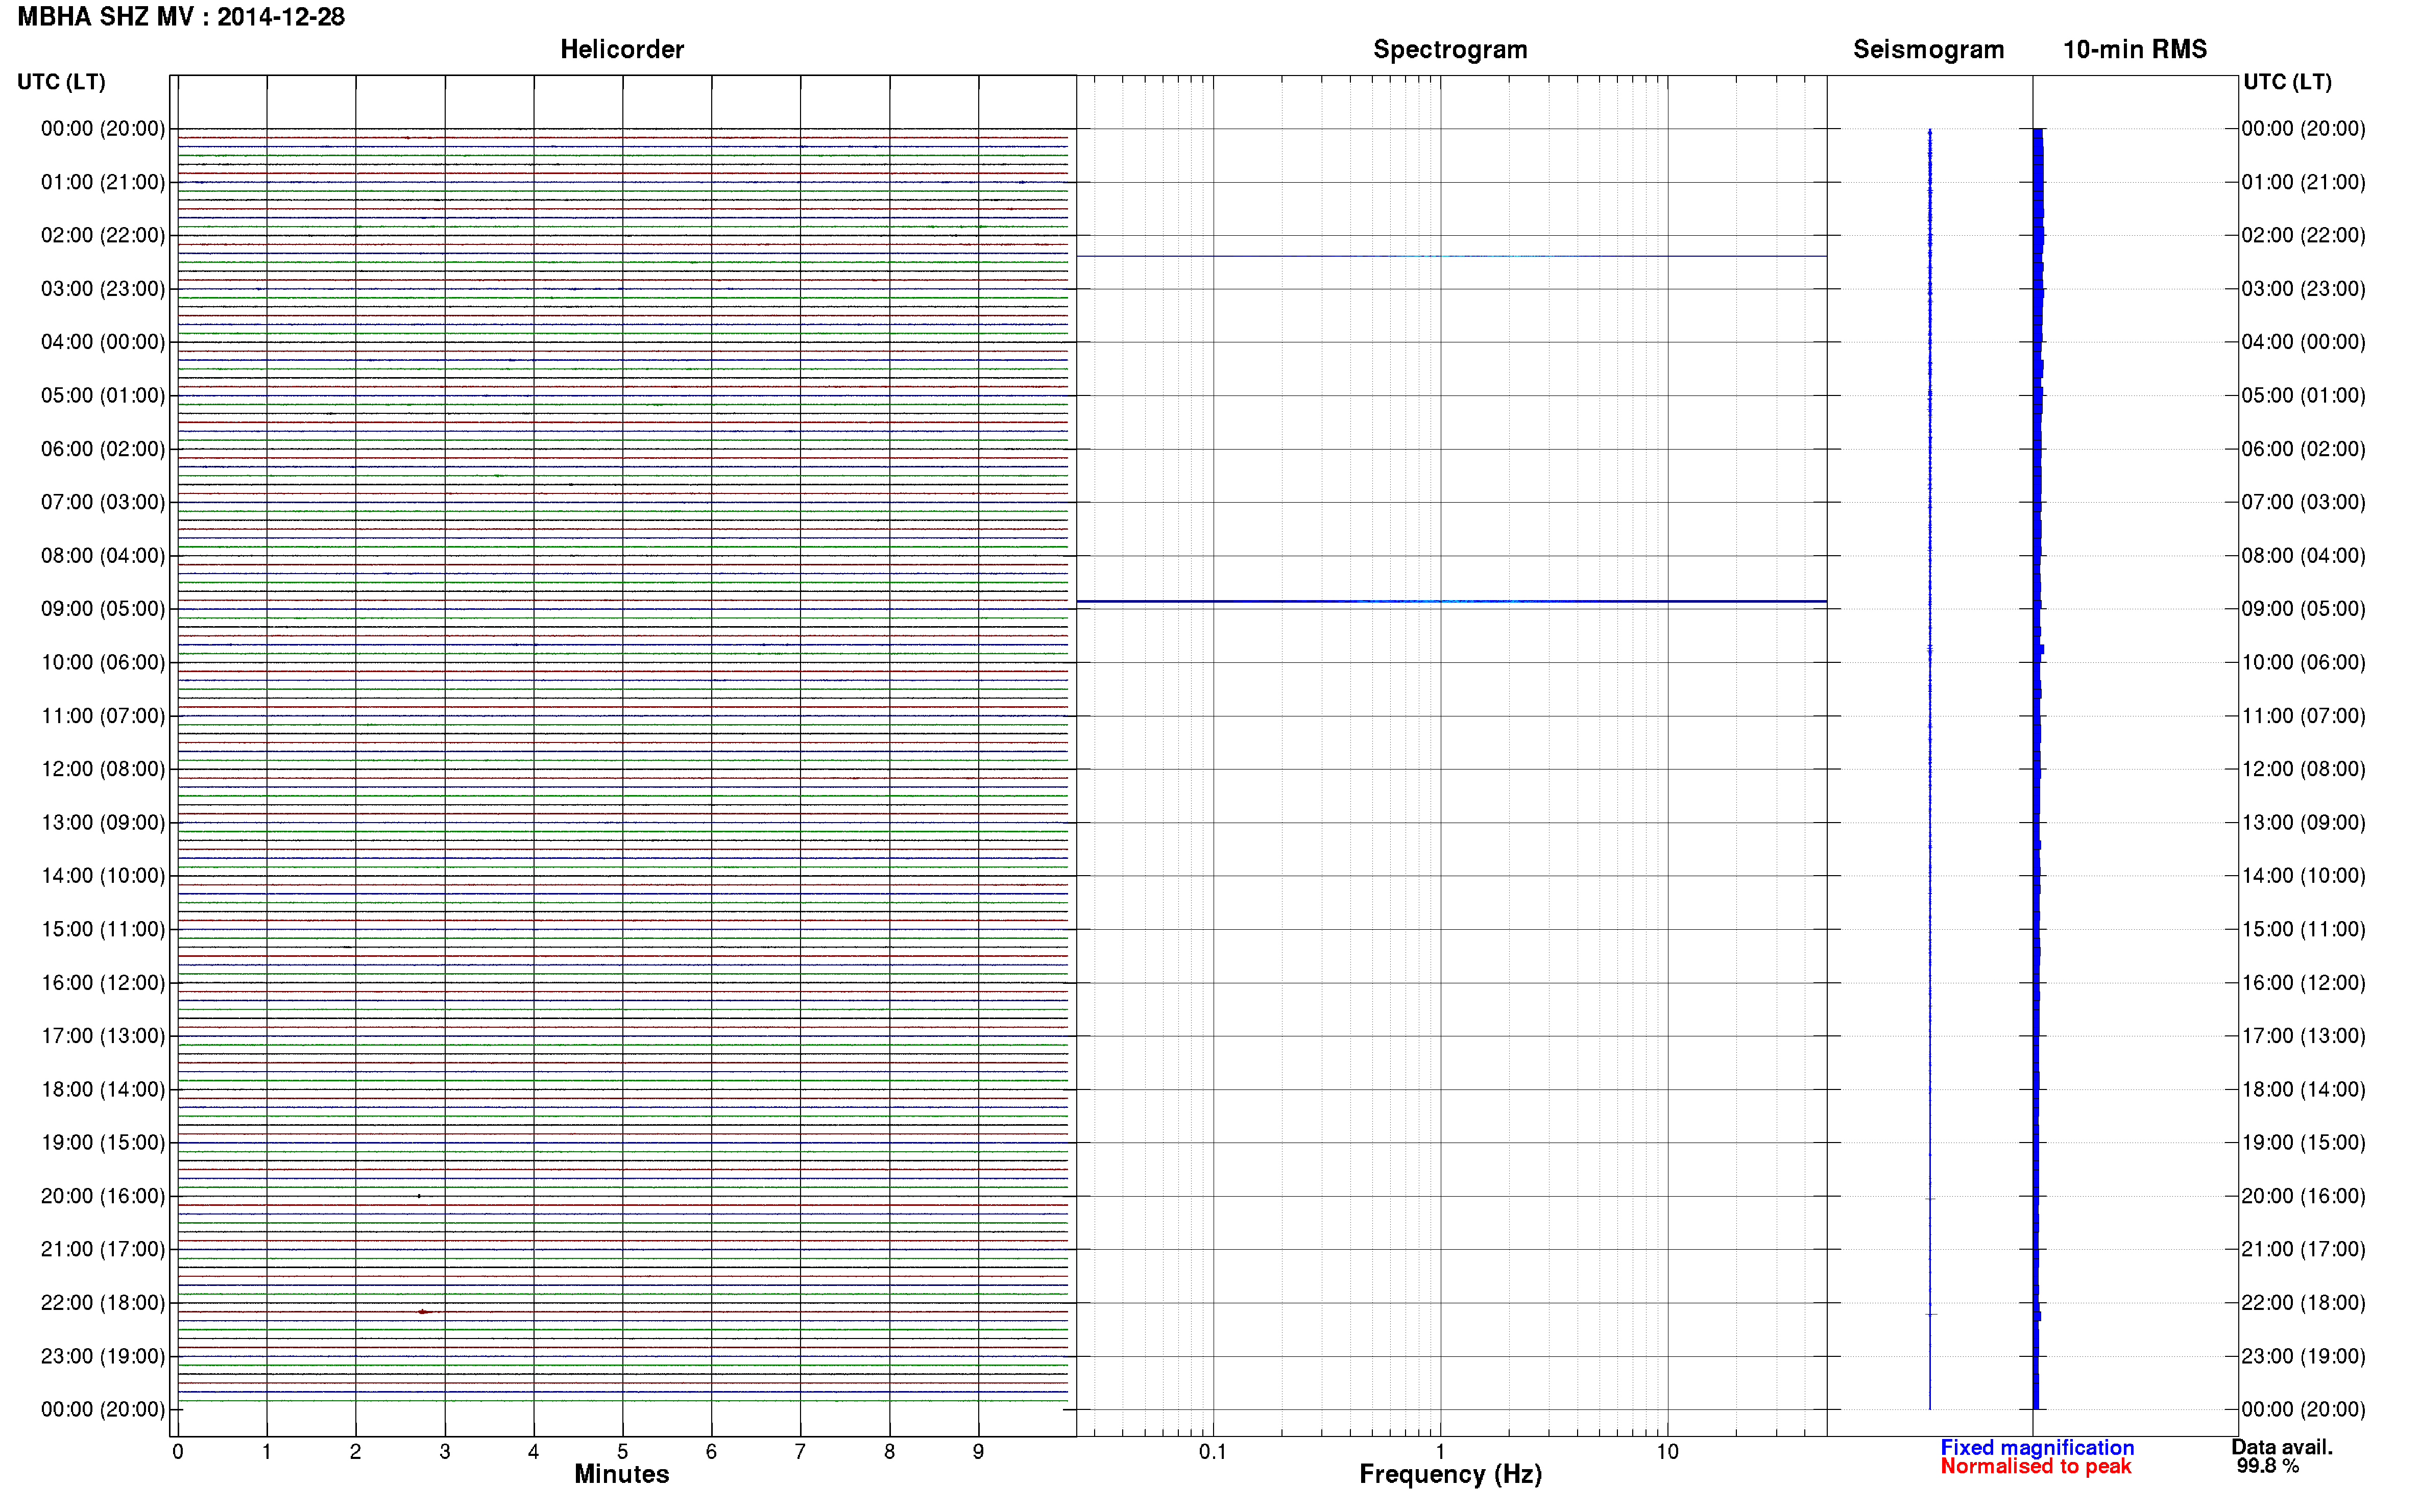Select the "Spectrogram" panel heading
The height and width of the screenshot is (1512, 2420).
tap(1449, 50)
